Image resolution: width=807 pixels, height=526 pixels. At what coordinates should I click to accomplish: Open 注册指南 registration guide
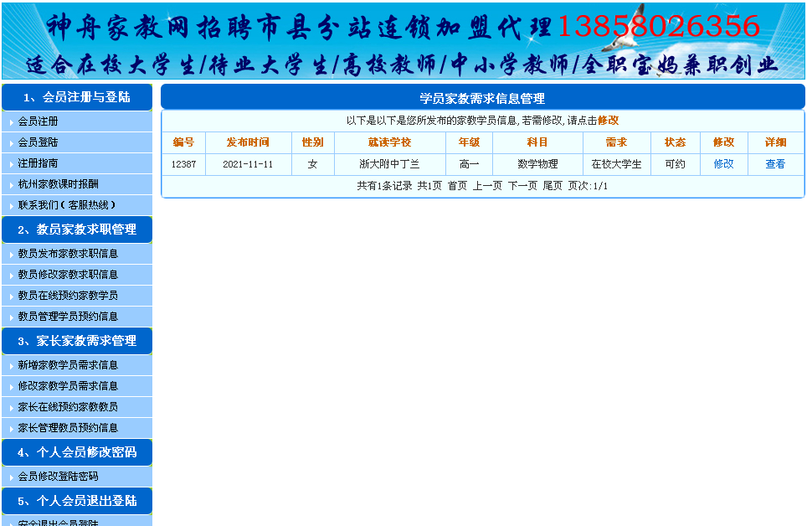(38, 163)
